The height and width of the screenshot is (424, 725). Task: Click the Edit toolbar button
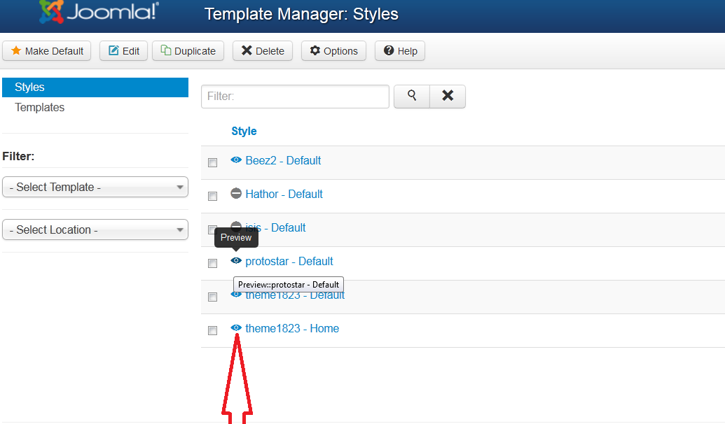[123, 51]
